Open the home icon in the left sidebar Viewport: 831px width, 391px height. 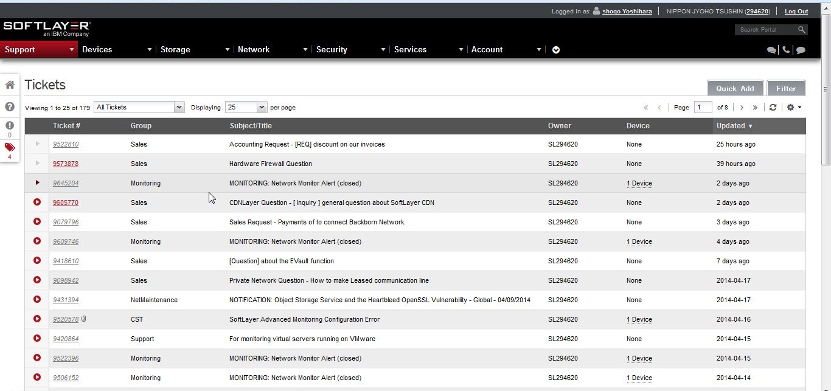[10, 85]
